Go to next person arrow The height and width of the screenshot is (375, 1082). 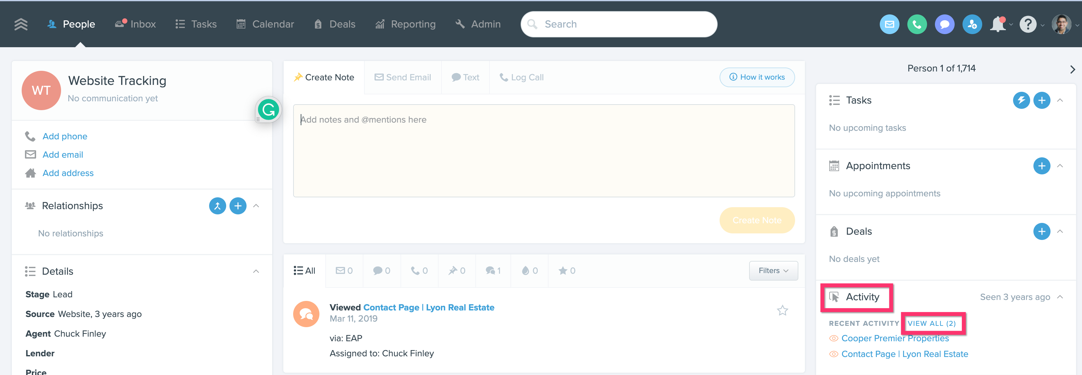pyautogui.click(x=1072, y=69)
